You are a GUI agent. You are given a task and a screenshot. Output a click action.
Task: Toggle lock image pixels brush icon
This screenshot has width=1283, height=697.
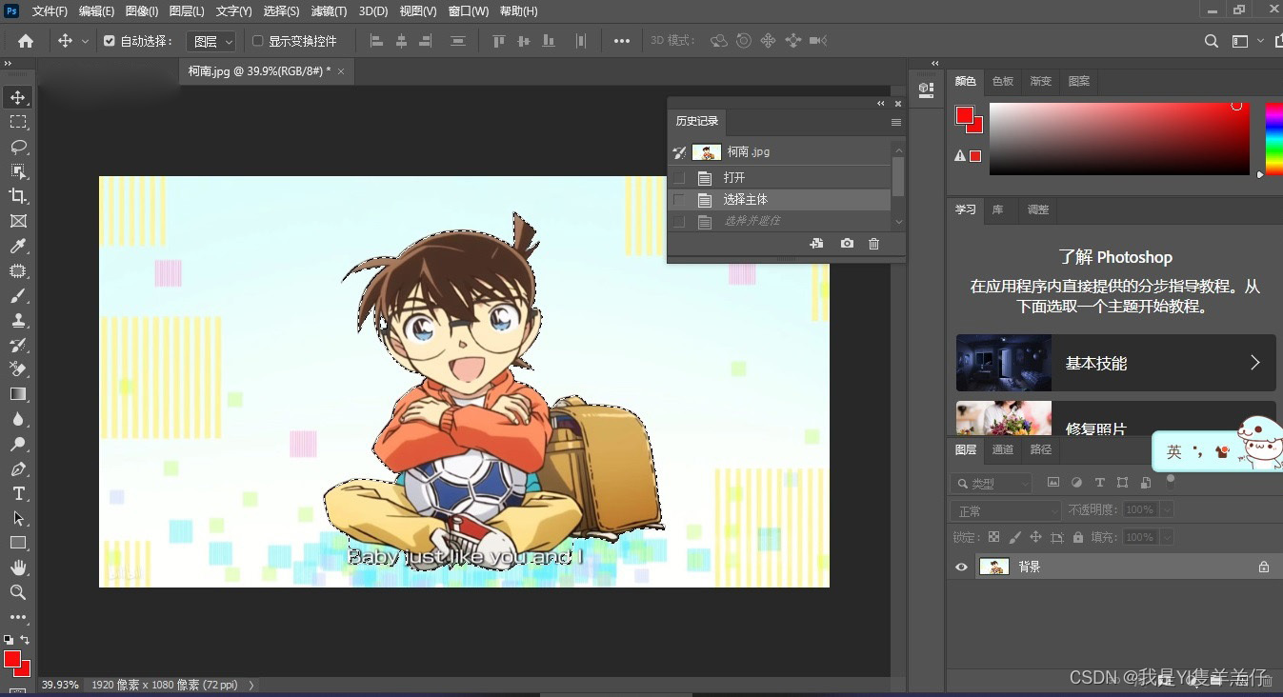(x=1015, y=537)
